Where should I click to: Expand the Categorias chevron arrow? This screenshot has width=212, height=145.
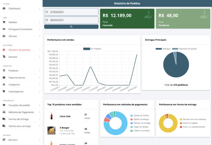[40, 85]
